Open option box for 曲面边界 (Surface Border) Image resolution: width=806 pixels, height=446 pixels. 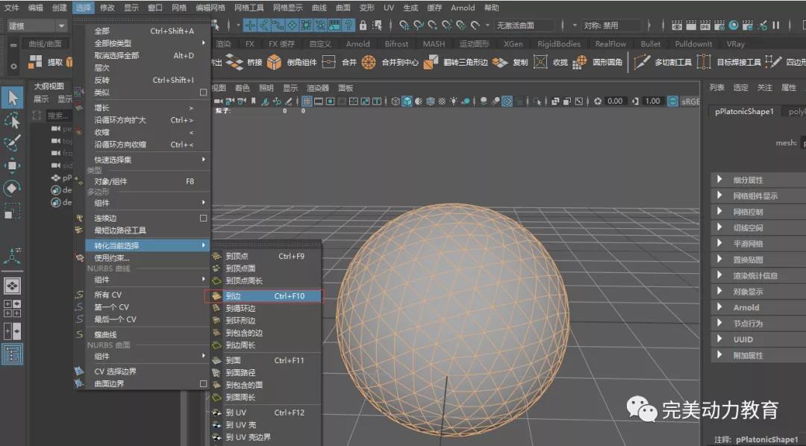pyautogui.click(x=203, y=383)
